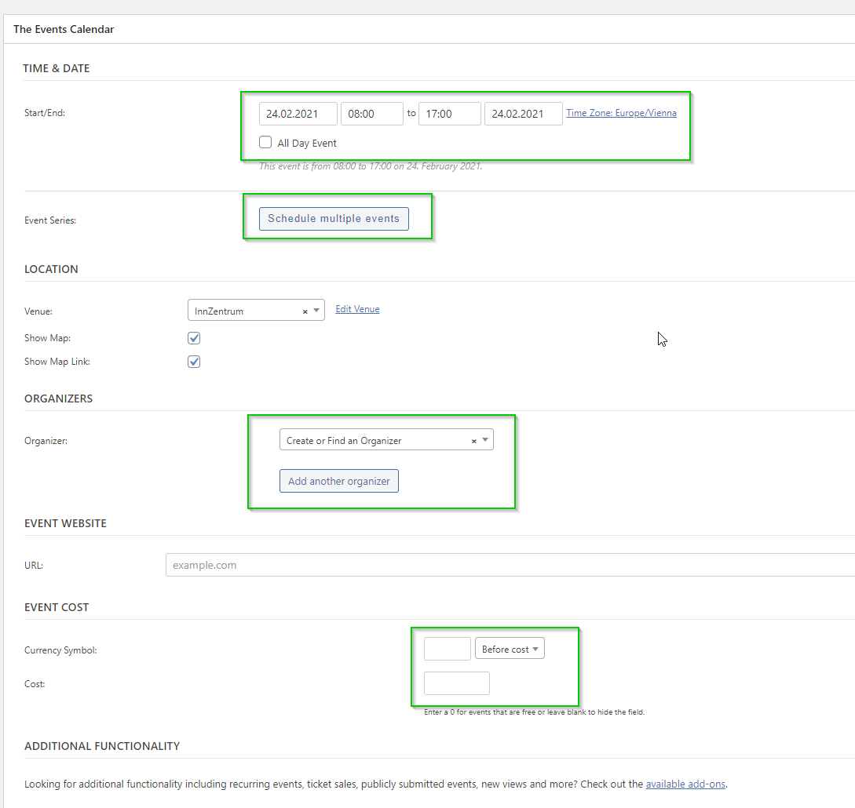Image resolution: width=855 pixels, height=808 pixels.
Task: Click the end time field 17:00
Action: pos(449,114)
